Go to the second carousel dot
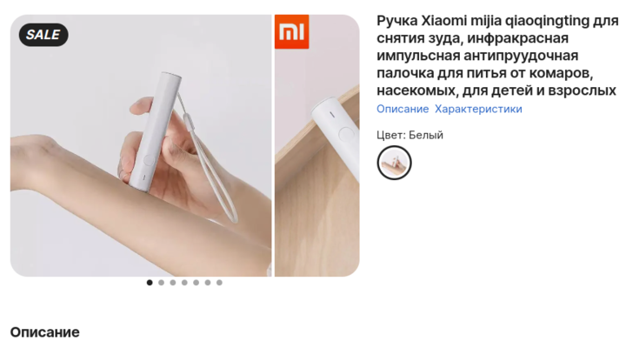 coord(162,283)
